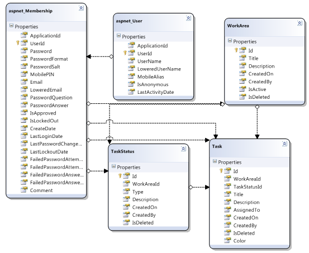
Task: Select the Task IsDeleted property
Action: pos(244,233)
